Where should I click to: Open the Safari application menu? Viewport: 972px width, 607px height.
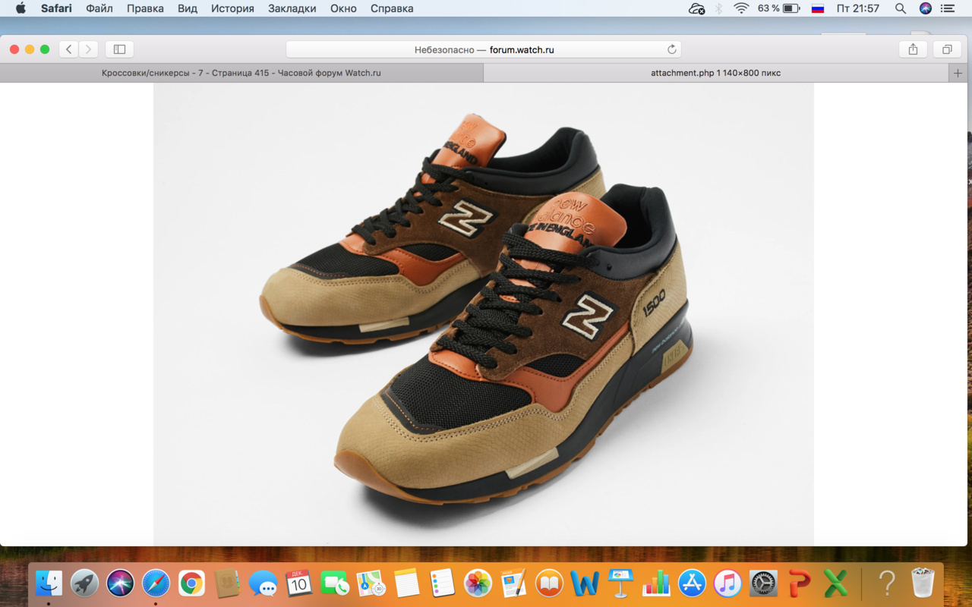point(56,8)
